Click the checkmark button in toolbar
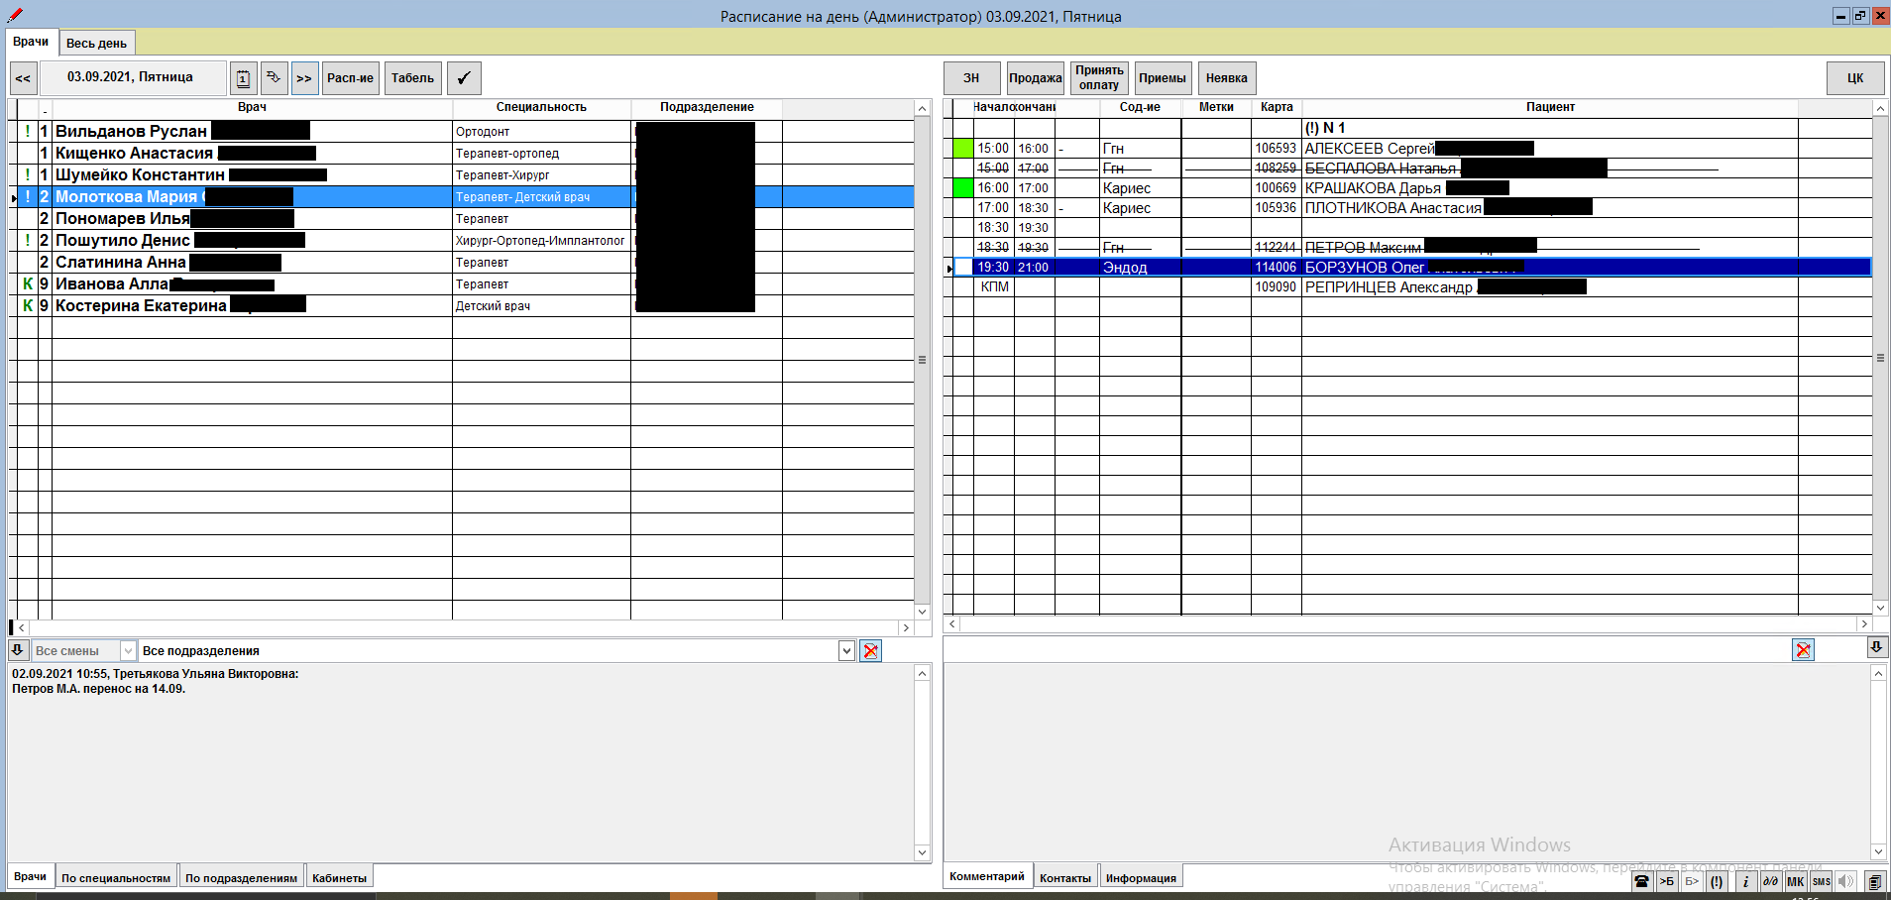1891x900 pixels. 464,78
